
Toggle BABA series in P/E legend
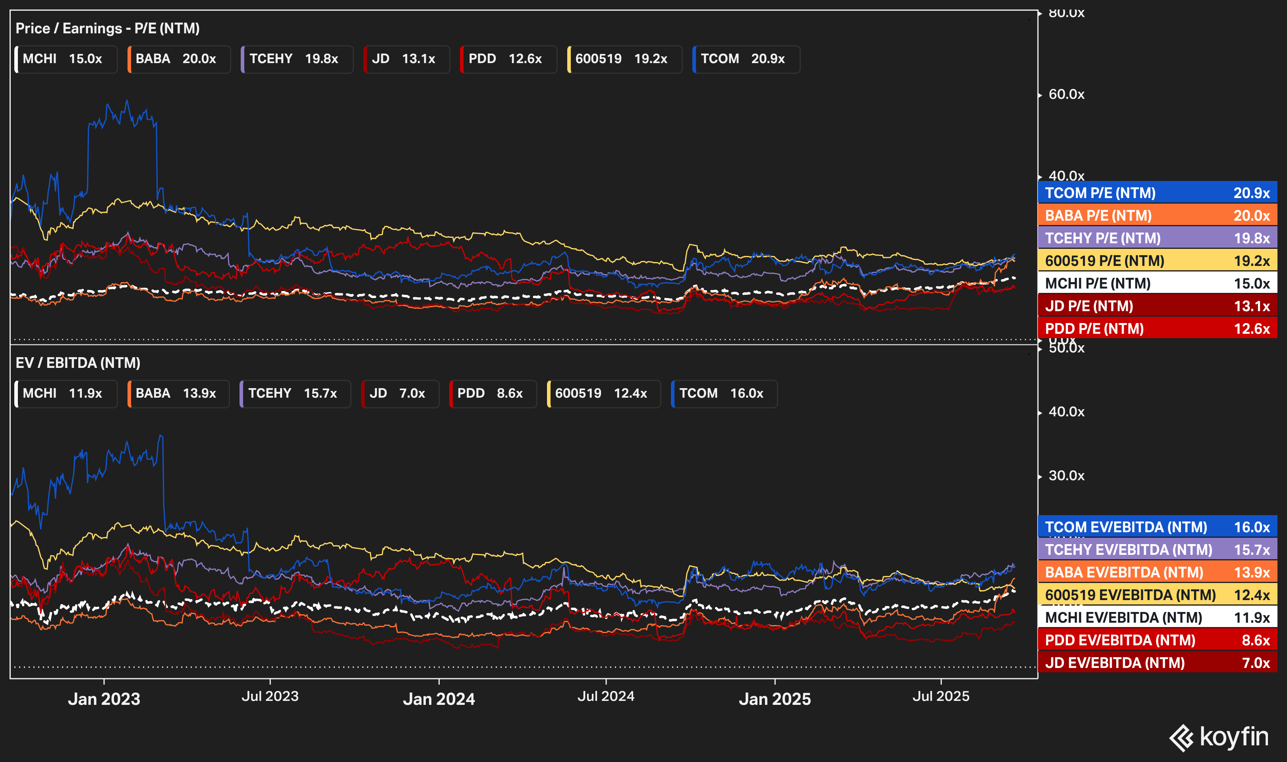(x=178, y=59)
